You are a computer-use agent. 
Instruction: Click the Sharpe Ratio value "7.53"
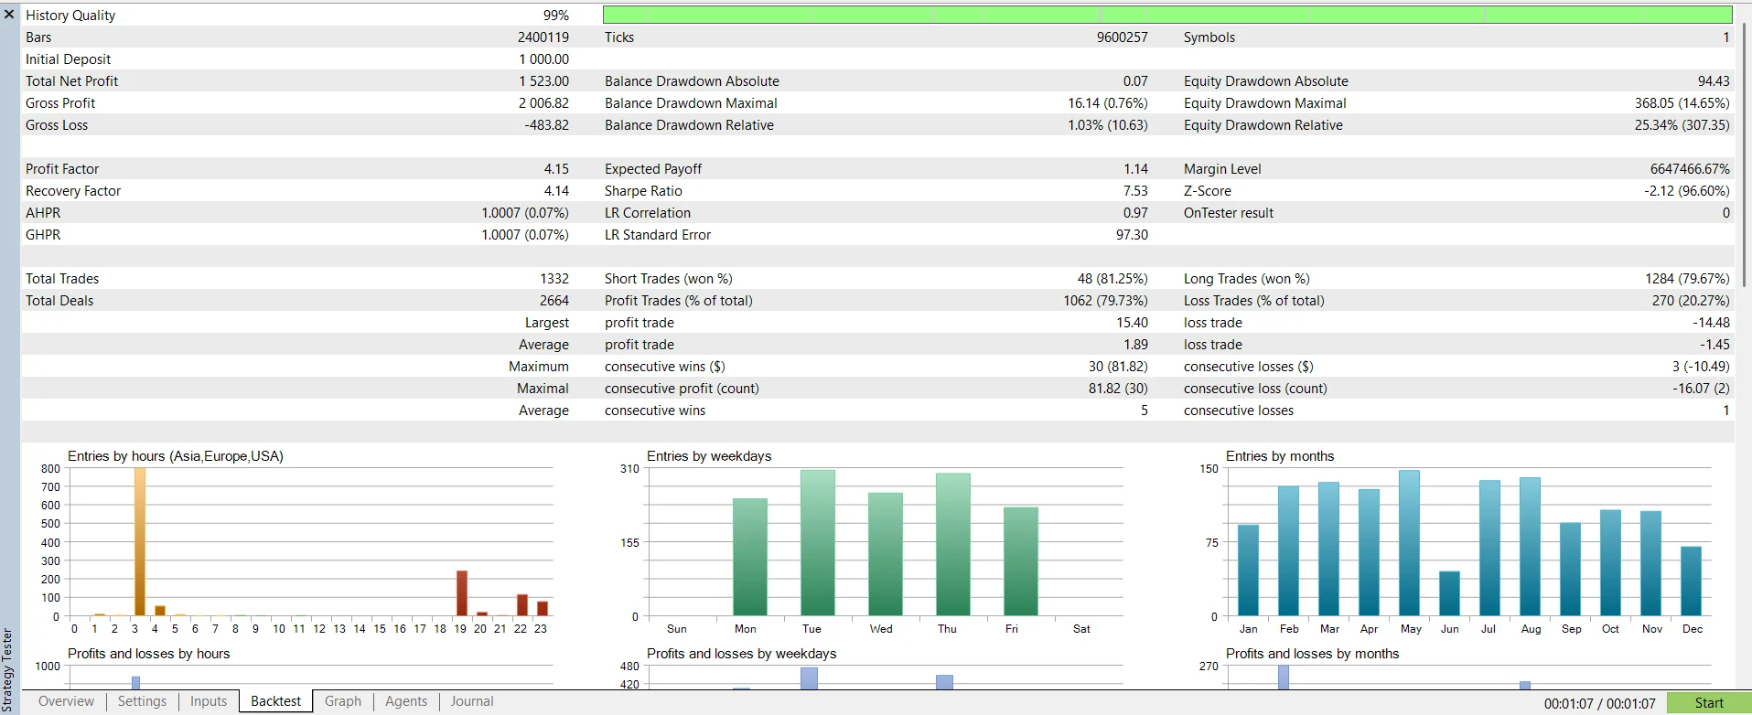coord(1135,191)
